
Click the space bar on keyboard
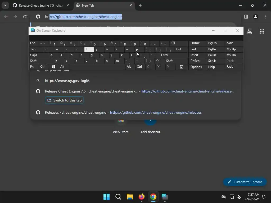coord(97,67)
